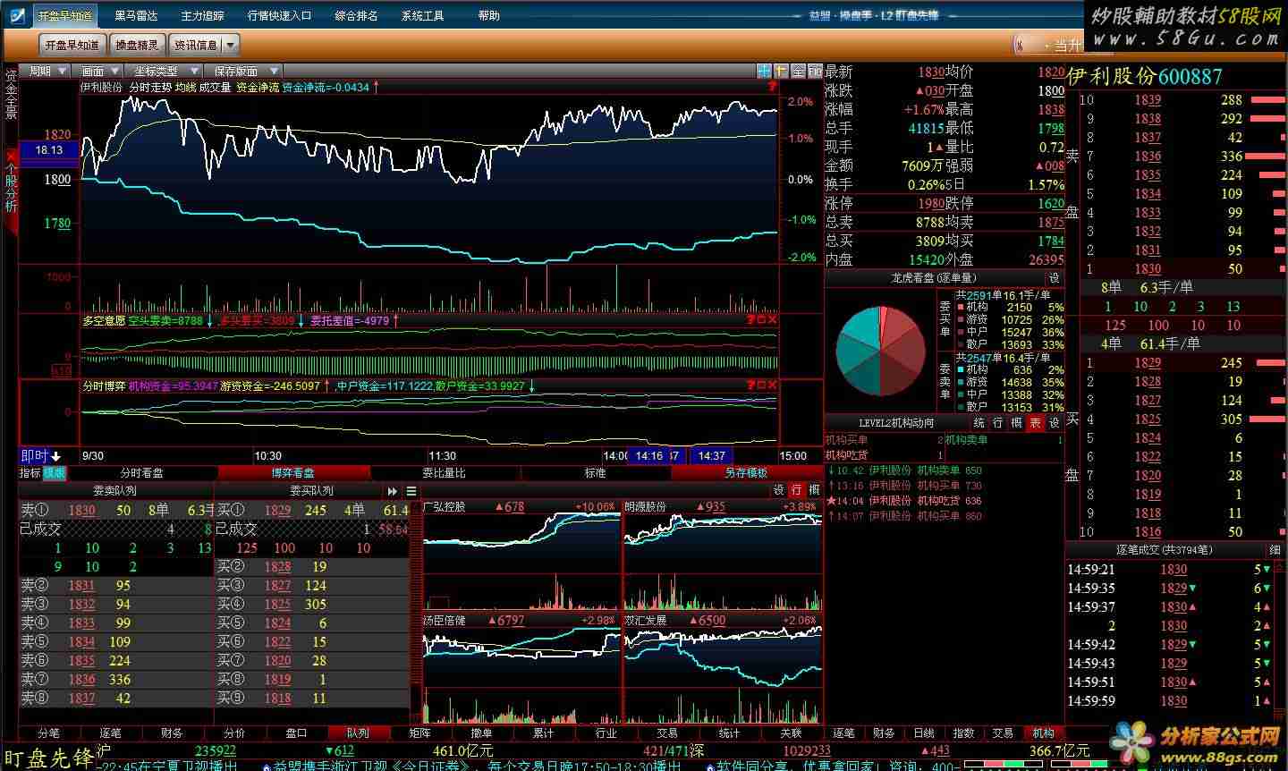Click the 操盘精灵 toolbar button
This screenshot has width=1288, height=771.
(x=138, y=45)
